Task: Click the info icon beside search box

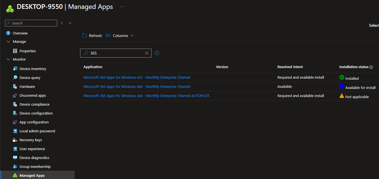Action: pos(157,53)
